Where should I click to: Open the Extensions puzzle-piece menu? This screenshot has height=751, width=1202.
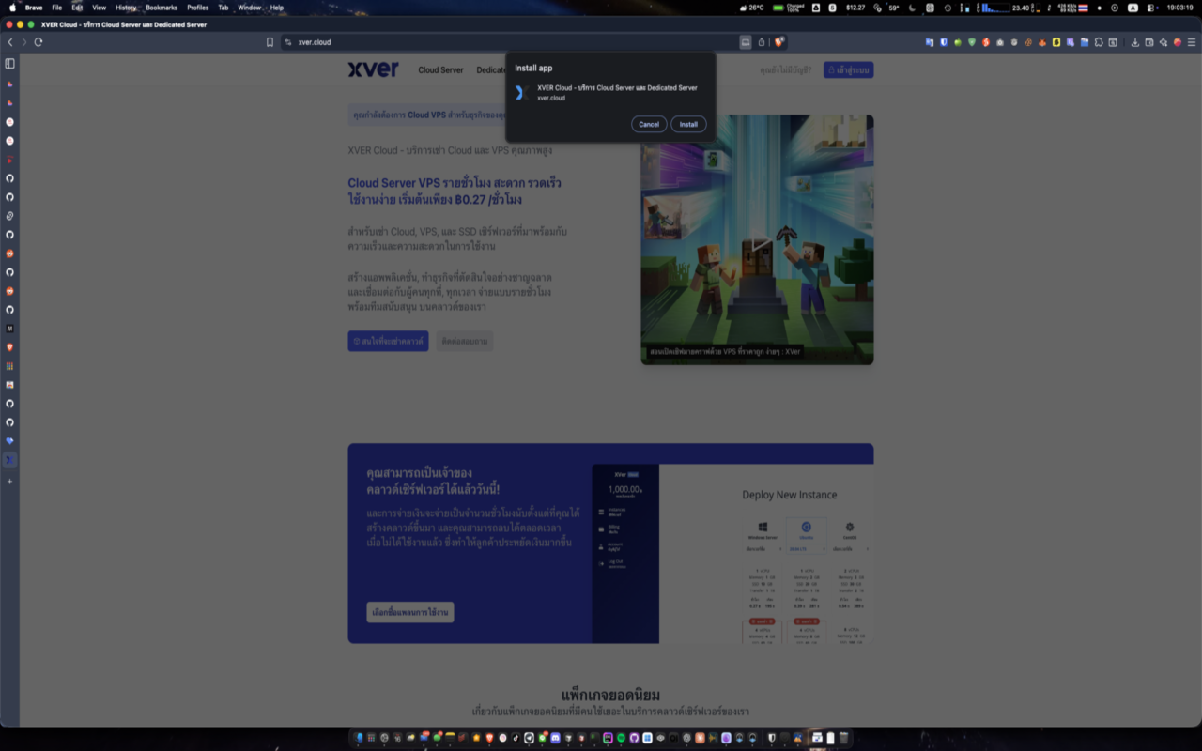pyautogui.click(x=1099, y=42)
